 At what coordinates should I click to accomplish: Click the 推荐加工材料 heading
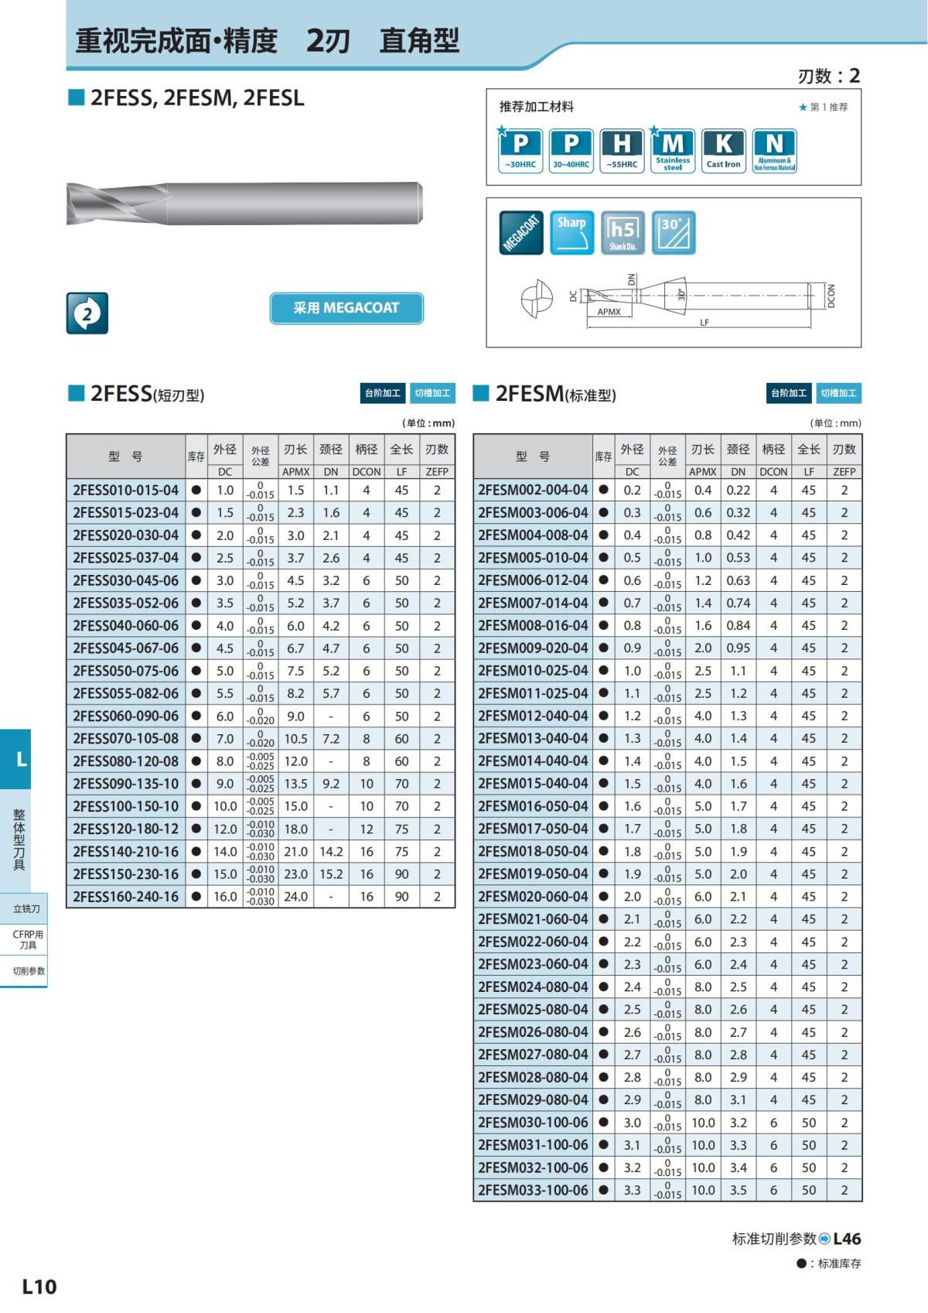coord(537,107)
